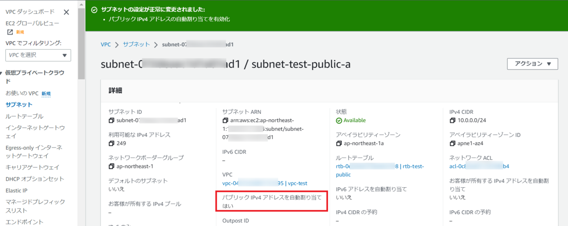The height and width of the screenshot is (226, 568).
Task: Open DHCP オプションセット in sidebar
Action: pyautogui.click(x=35, y=179)
